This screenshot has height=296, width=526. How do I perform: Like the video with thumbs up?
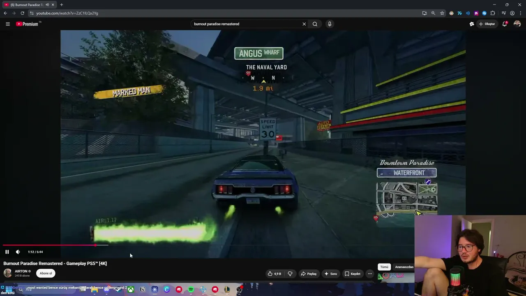[x=275, y=273]
